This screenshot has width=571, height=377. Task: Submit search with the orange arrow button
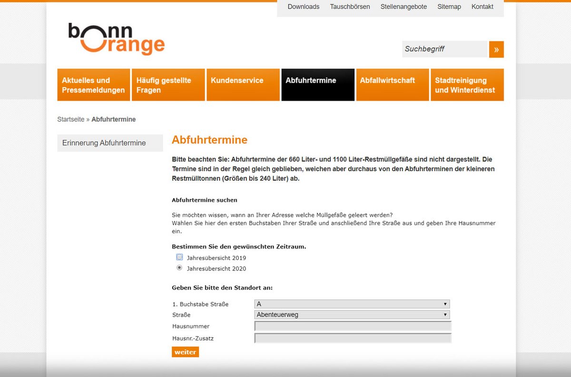[x=496, y=49]
